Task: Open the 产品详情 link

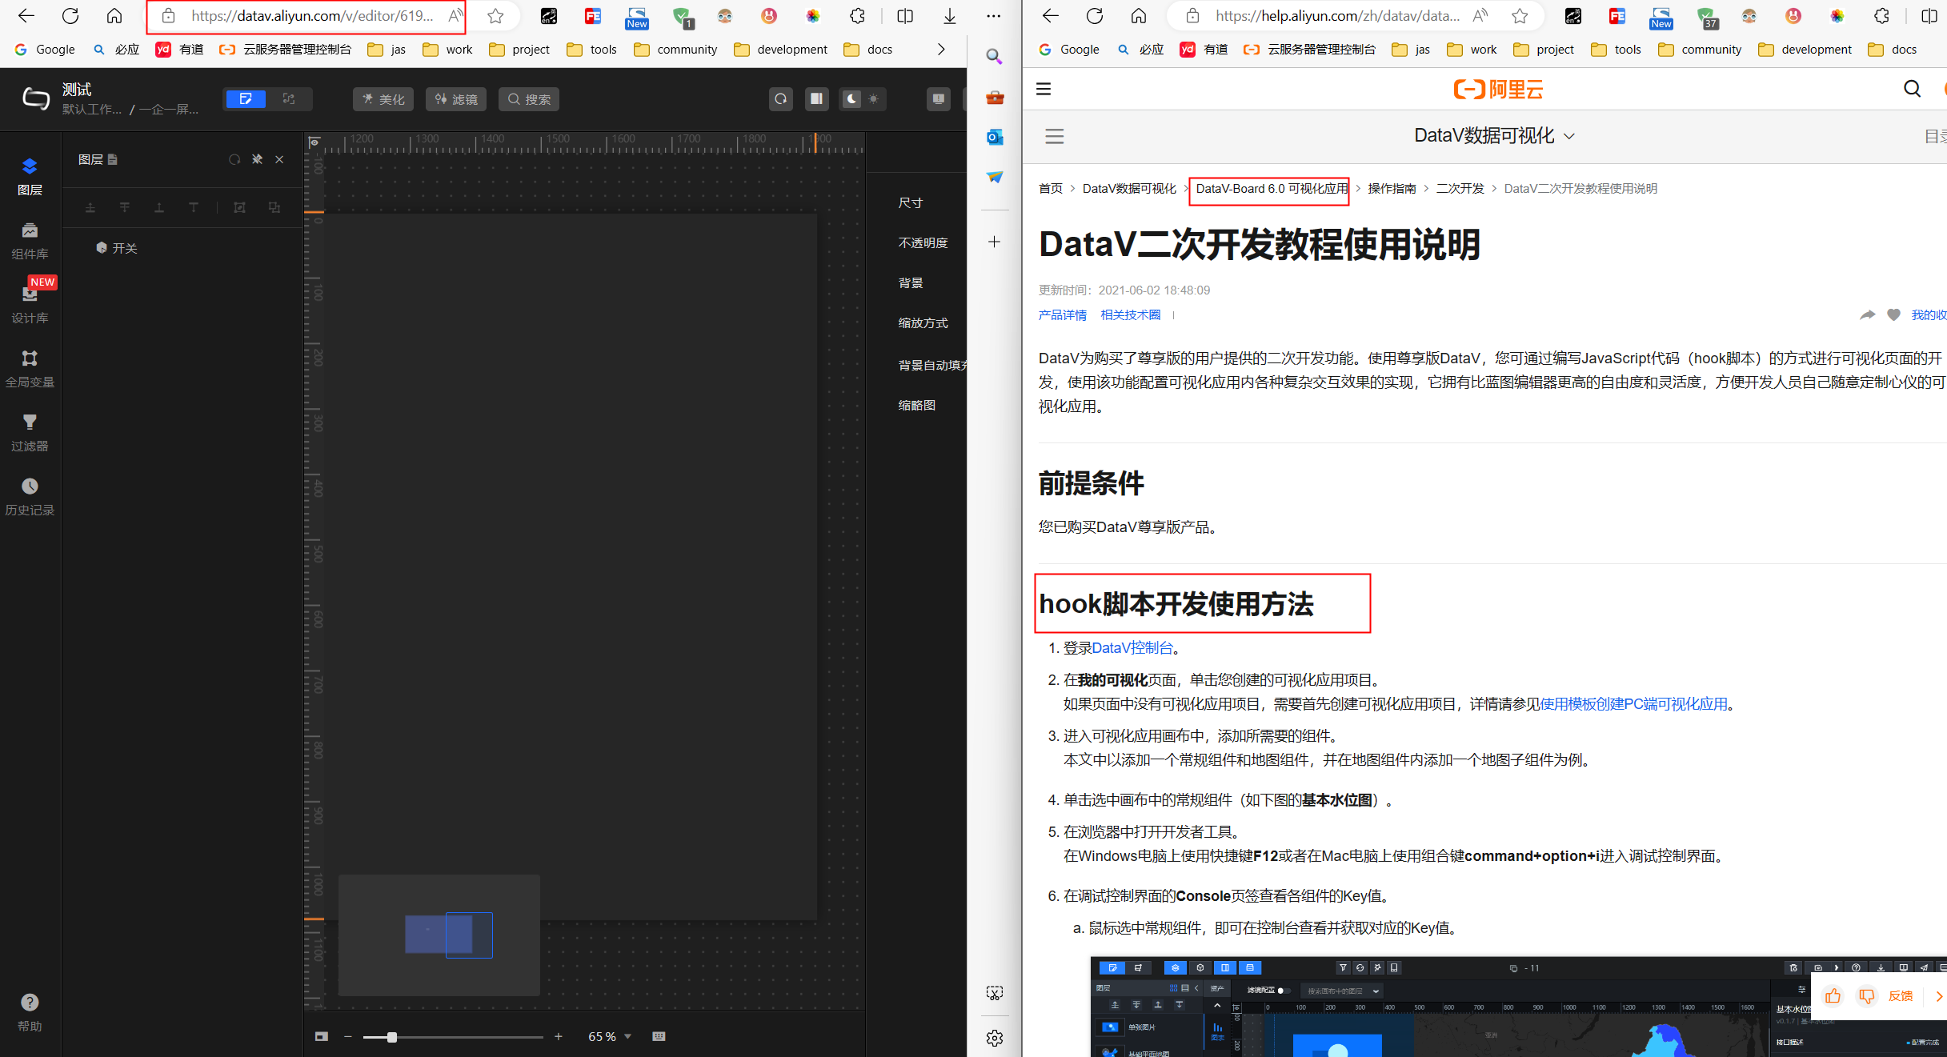Action: pyautogui.click(x=1063, y=314)
